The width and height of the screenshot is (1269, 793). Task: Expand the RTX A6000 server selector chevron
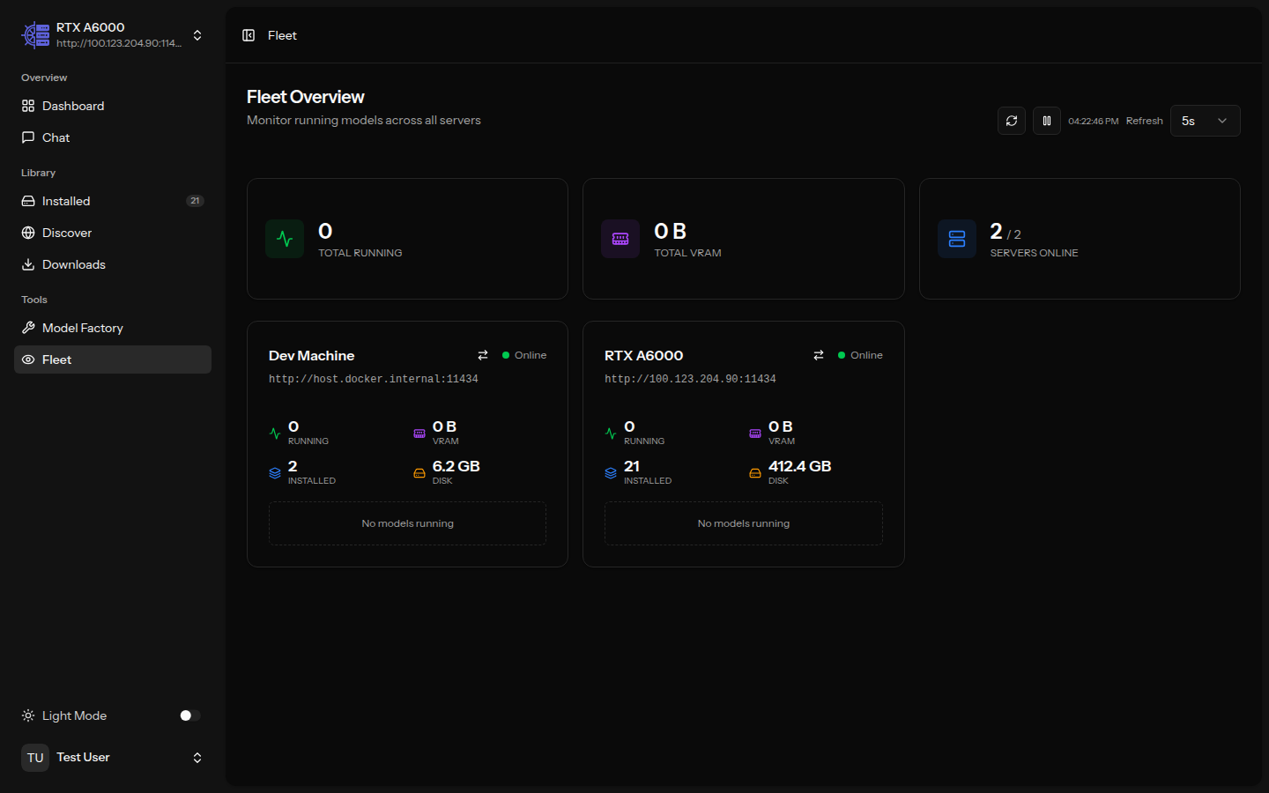pos(197,35)
